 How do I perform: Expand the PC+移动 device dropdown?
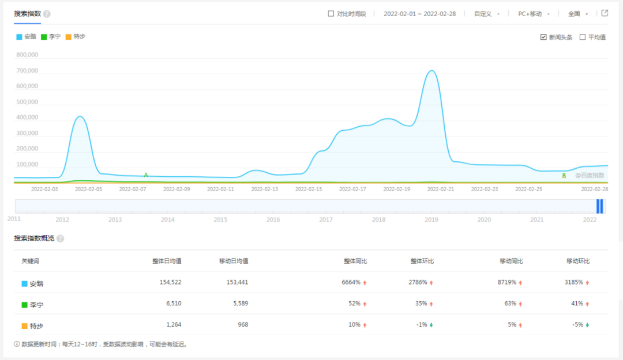[534, 14]
